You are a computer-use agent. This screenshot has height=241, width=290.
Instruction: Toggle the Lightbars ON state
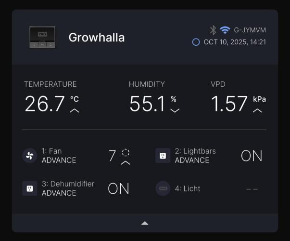point(252,156)
